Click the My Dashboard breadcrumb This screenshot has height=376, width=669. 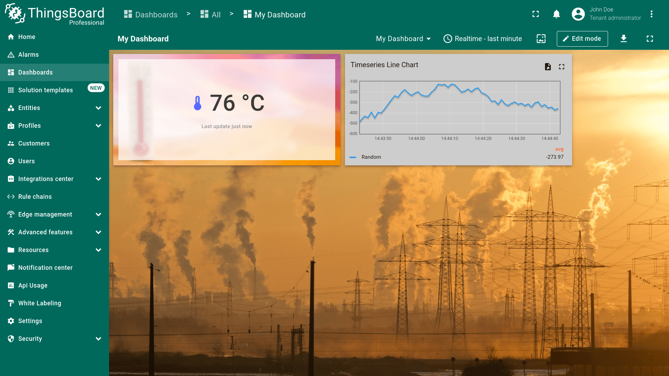pyautogui.click(x=274, y=14)
